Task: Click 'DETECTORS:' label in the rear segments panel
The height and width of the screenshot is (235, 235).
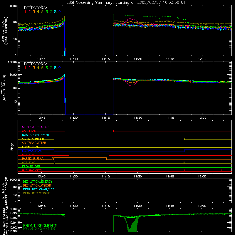Action: 35,64
